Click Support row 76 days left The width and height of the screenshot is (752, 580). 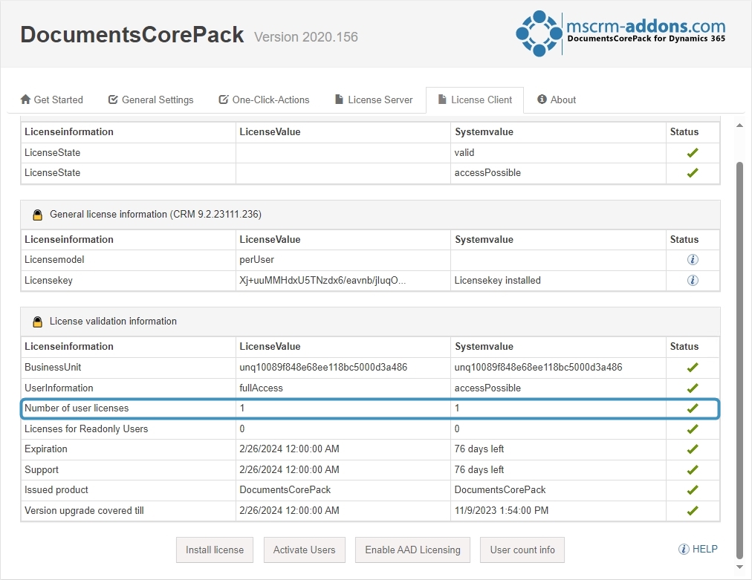pos(479,470)
